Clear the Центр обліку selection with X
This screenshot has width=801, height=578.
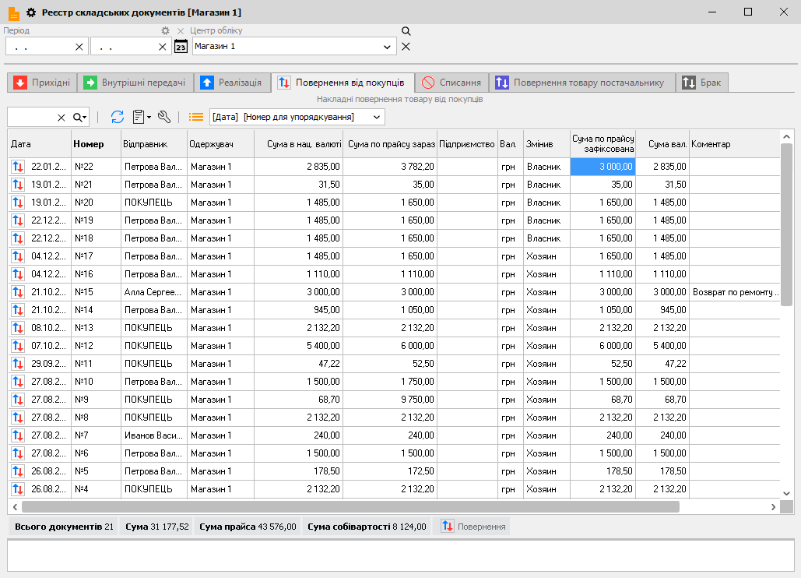tap(406, 47)
